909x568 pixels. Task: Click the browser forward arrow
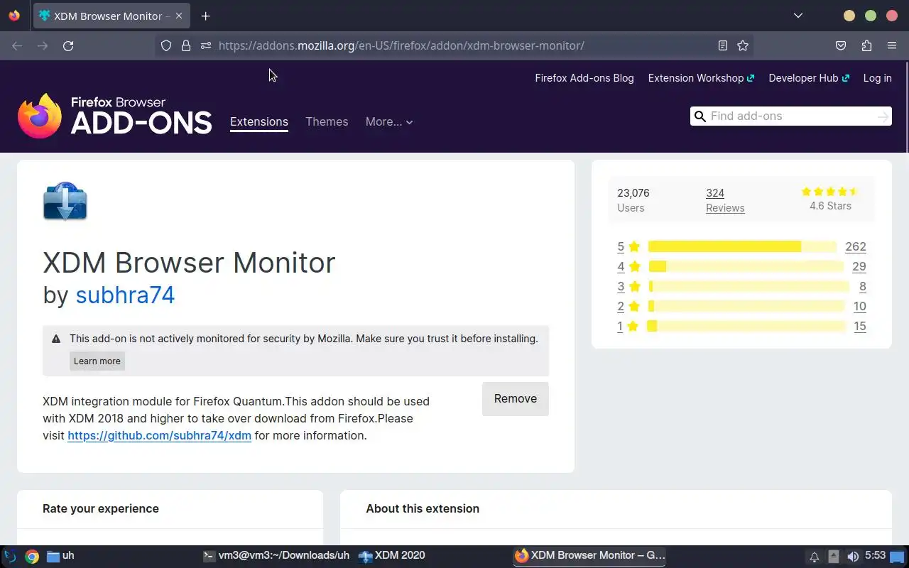(x=43, y=45)
